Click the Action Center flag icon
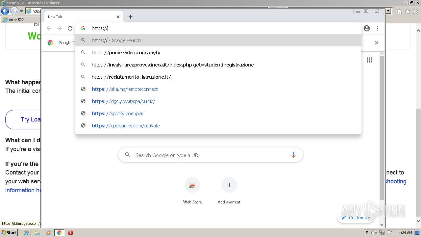 pos(390,233)
